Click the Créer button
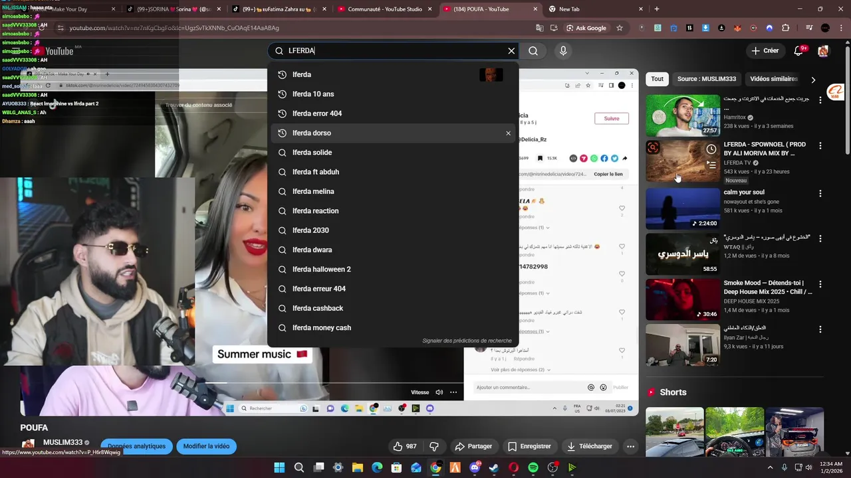Screen dimensions: 851x478 (765, 50)
